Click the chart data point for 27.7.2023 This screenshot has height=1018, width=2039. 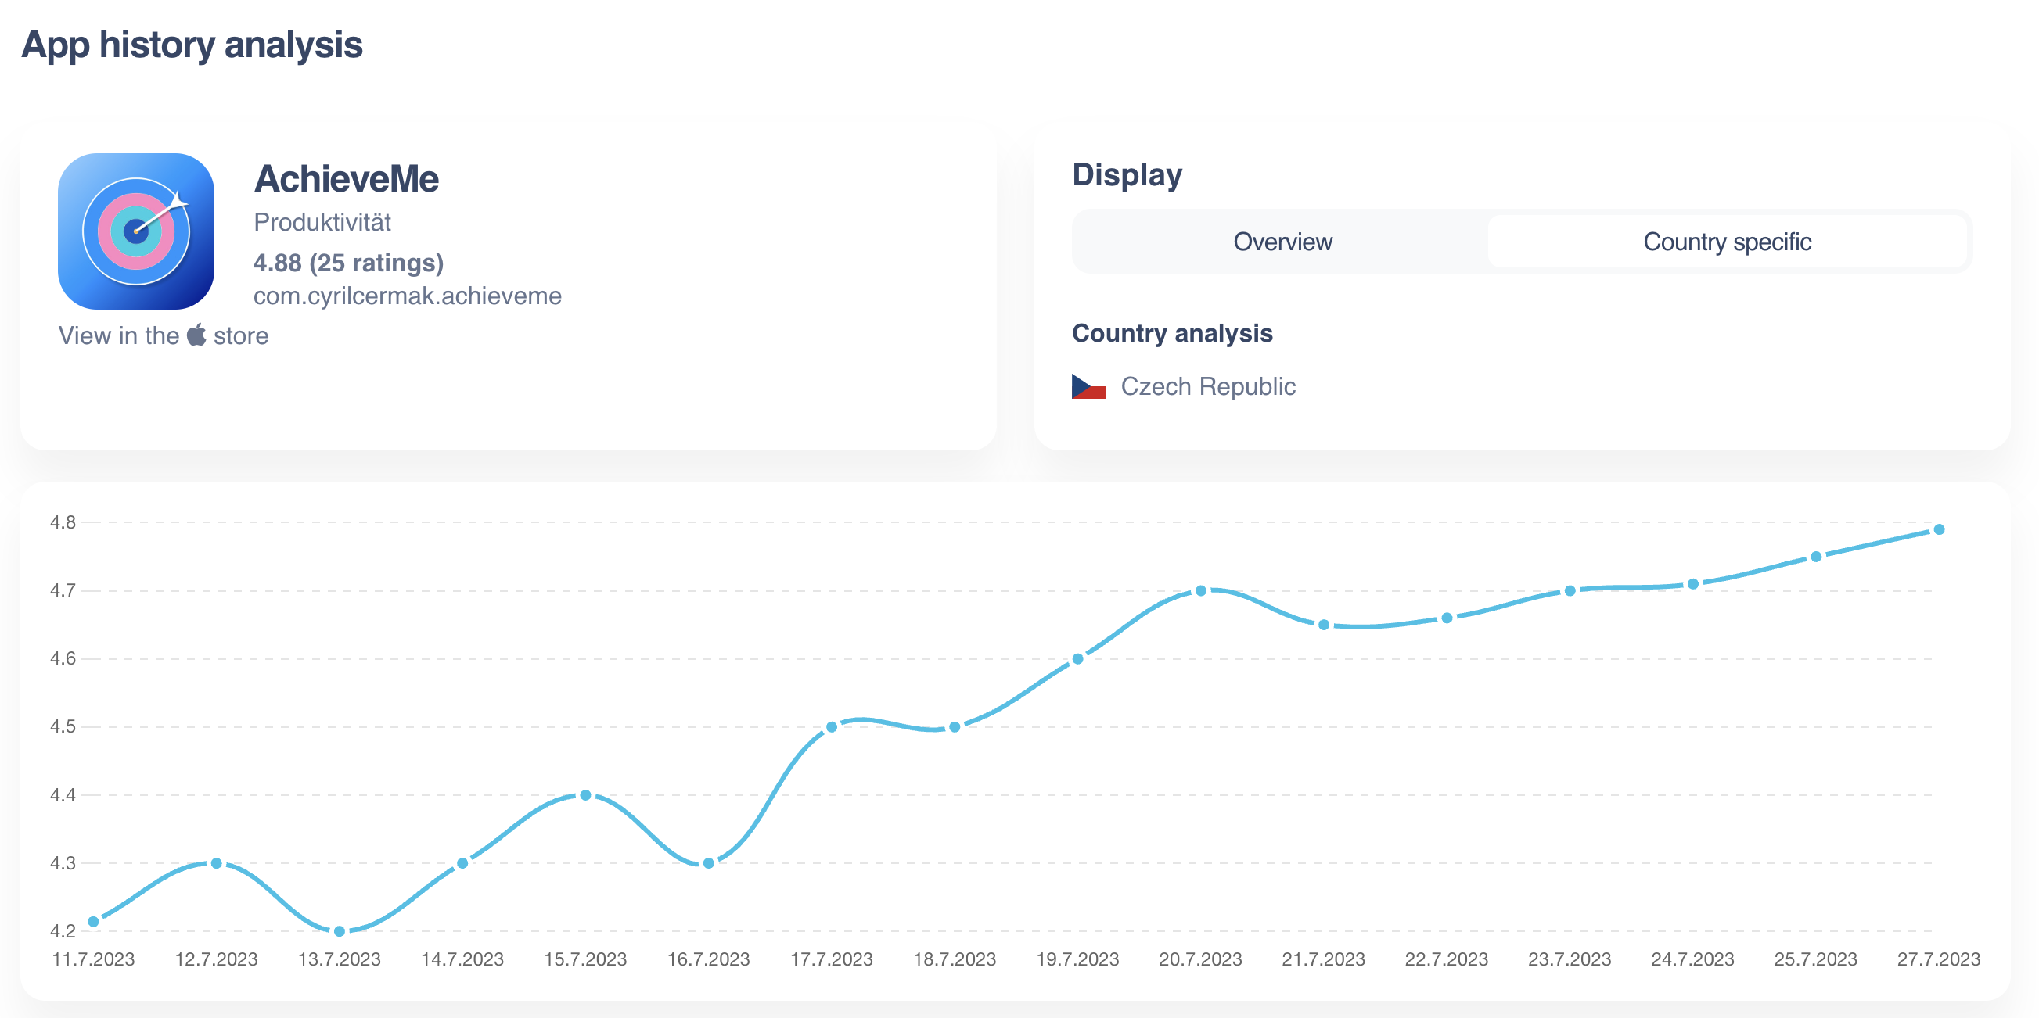pyautogui.click(x=1939, y=529)
